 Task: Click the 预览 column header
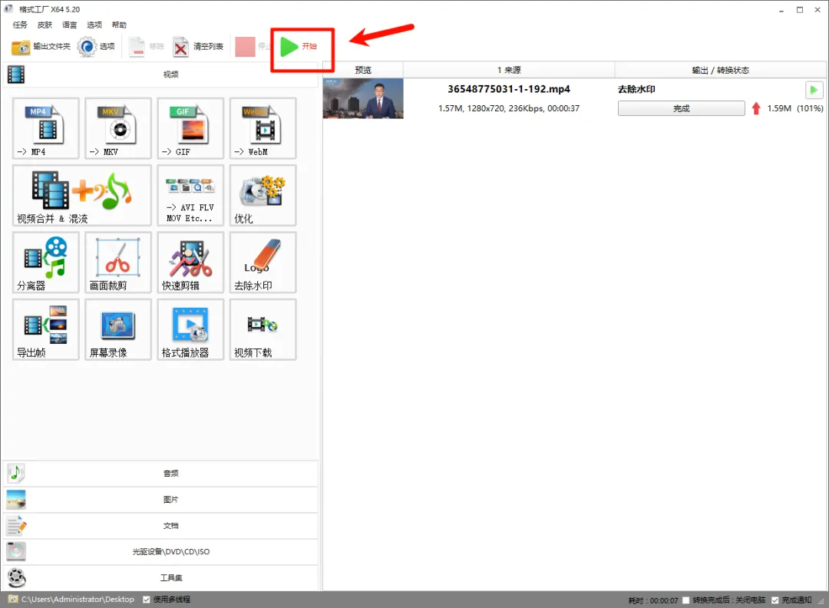pyautogui.click(x=363, y=70)
